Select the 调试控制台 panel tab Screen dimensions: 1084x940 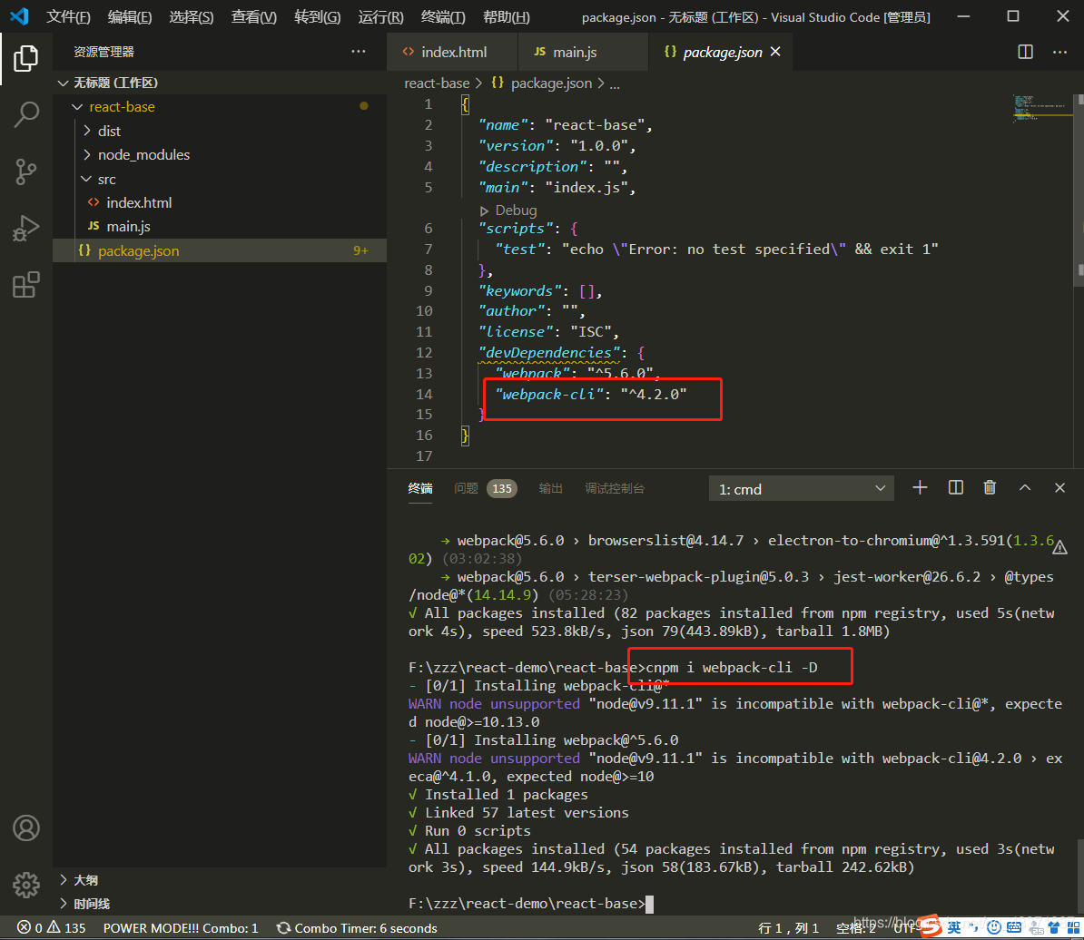[x=615, y=488]
